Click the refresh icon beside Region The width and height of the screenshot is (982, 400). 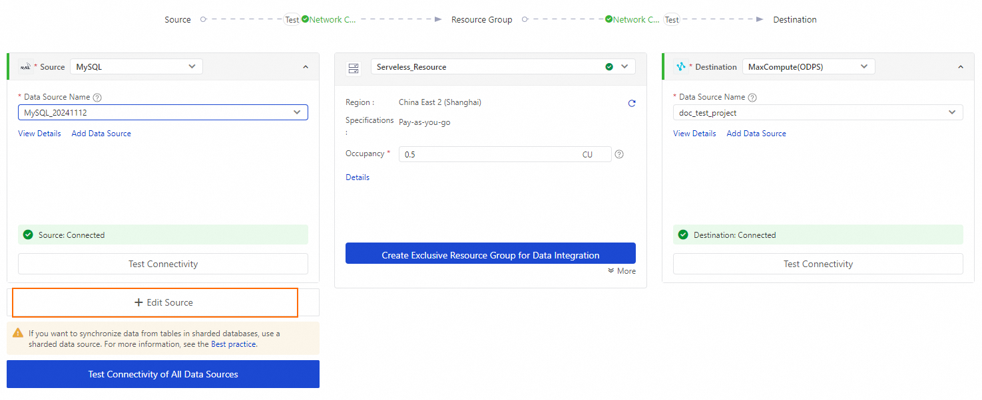[x=631, y=104]
